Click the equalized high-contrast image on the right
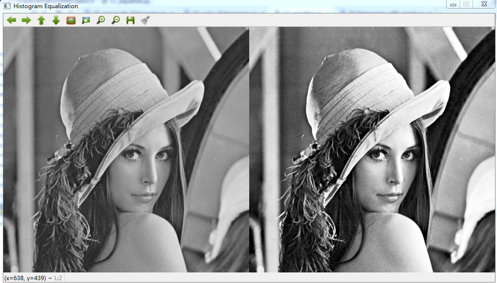 [x=372, y=149]
